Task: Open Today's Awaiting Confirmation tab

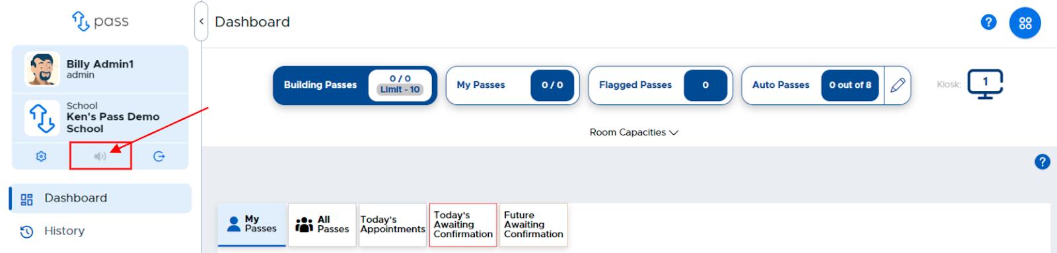Action: pos(463,225)
